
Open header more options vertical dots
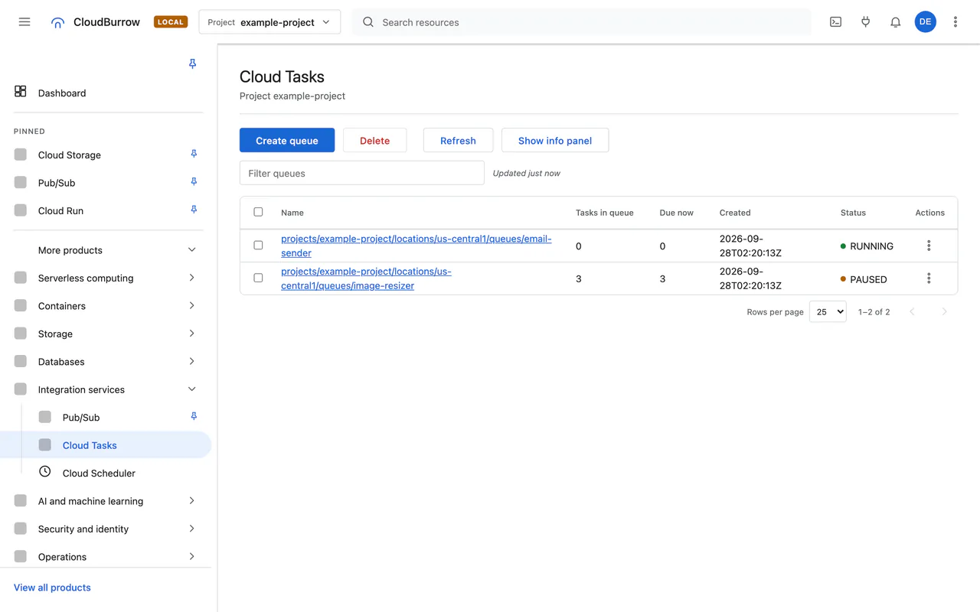point(955,22)
